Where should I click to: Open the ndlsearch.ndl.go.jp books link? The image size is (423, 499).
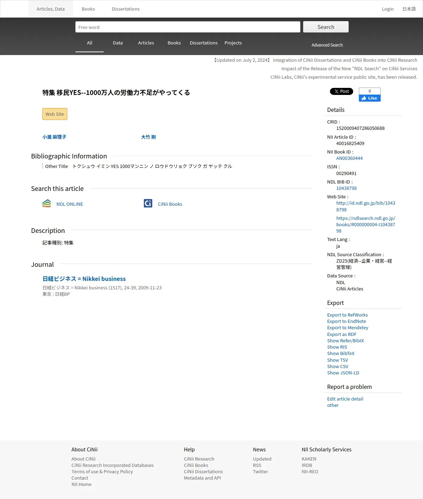[366, 224]
